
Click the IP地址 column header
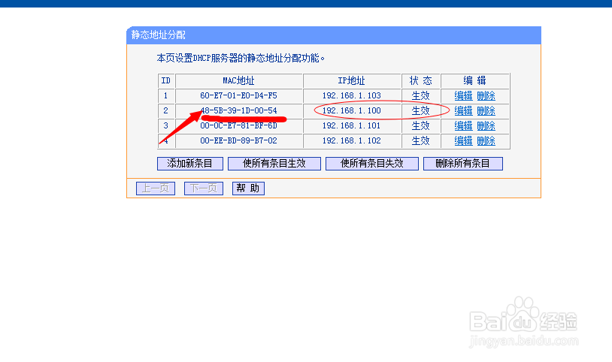[x=351, y=81]
